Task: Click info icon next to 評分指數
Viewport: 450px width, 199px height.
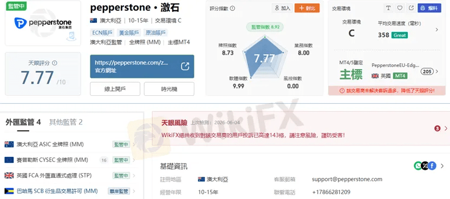Action: pos(232,8)
